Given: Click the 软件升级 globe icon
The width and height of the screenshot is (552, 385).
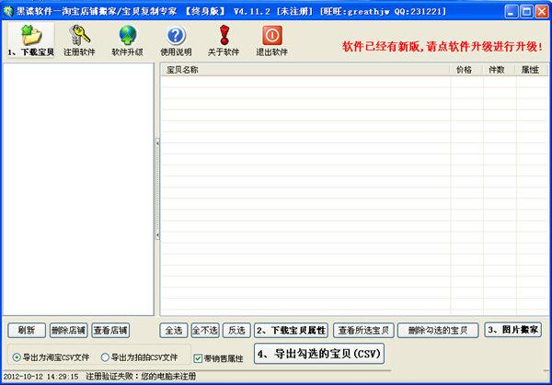Looking at the screenshot, I should pos(128,35).
